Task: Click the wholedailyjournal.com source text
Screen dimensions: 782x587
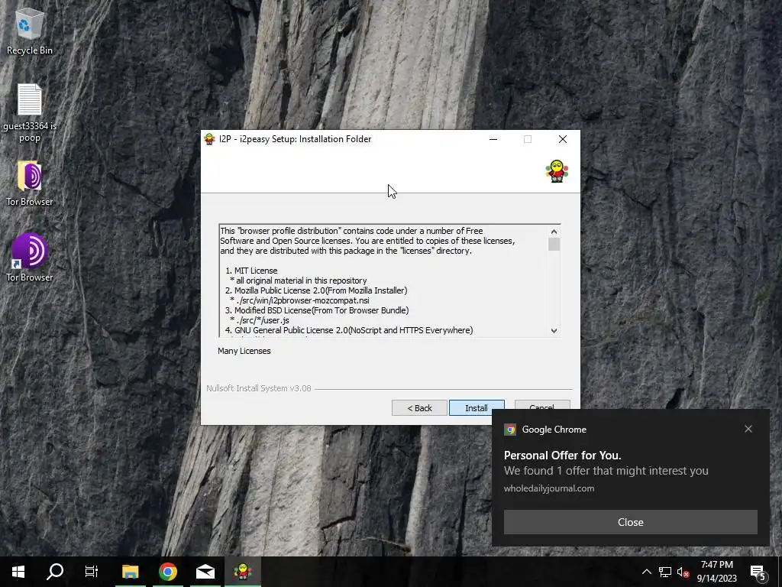Action: click(x=548, y=488)
